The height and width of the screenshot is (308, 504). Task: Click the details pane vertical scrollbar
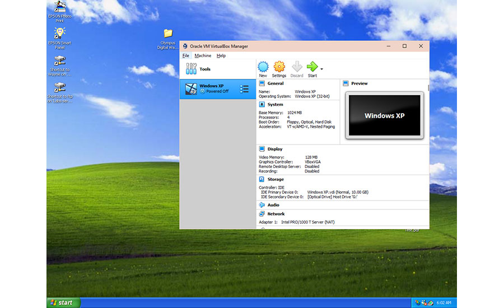(428, 88)
